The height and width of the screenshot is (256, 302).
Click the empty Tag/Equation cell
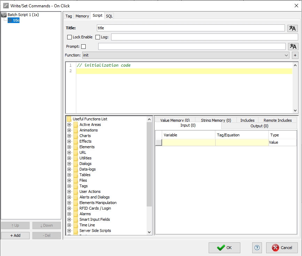click(x=242, y=142)
